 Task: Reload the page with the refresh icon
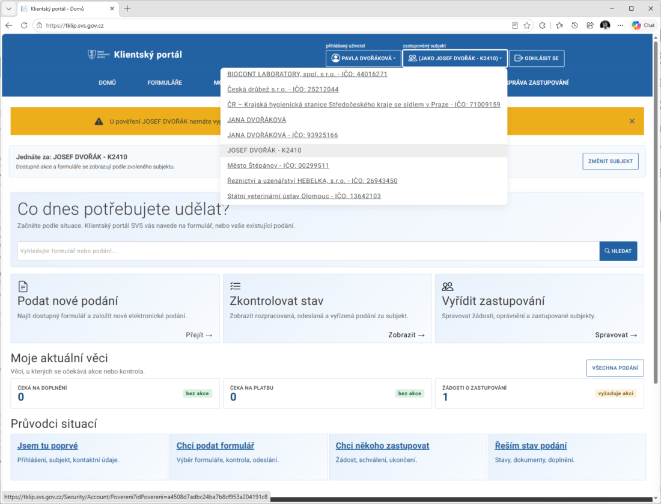point(24,25)
